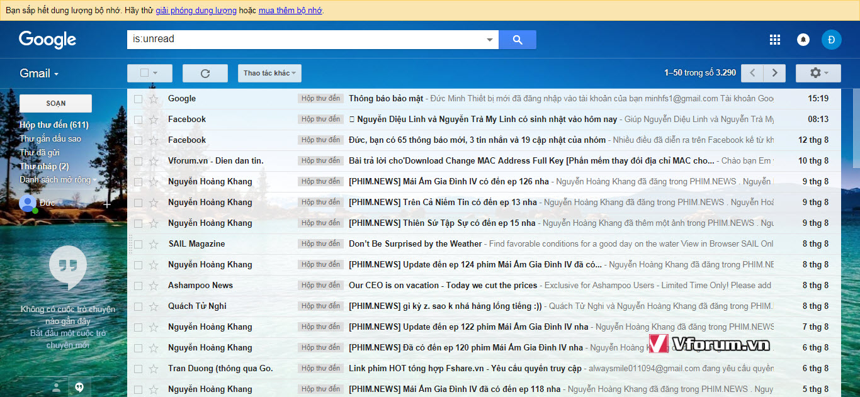Image resolution: width=860 pixels, height=397 pixels.
Task: Follow the giải phóng dung lượng link
Action: click(x=196, y=11)
